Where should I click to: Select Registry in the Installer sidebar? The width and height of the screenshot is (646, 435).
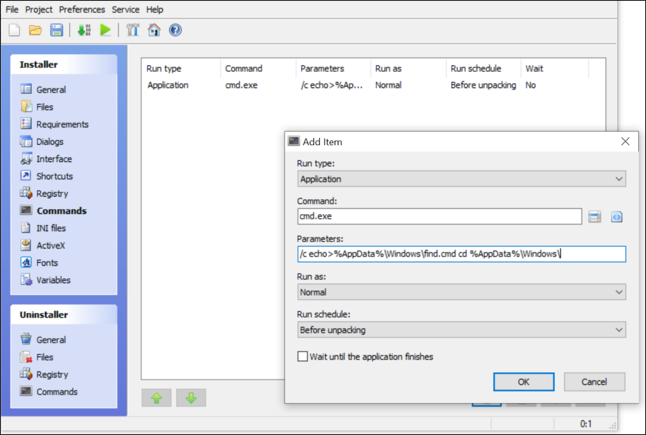[52, 194]
